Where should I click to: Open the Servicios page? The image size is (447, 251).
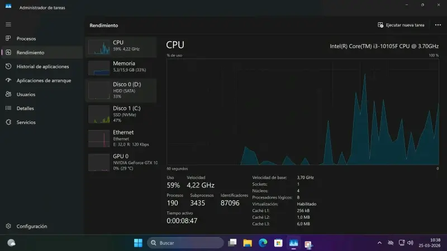(x=42, y=122)
